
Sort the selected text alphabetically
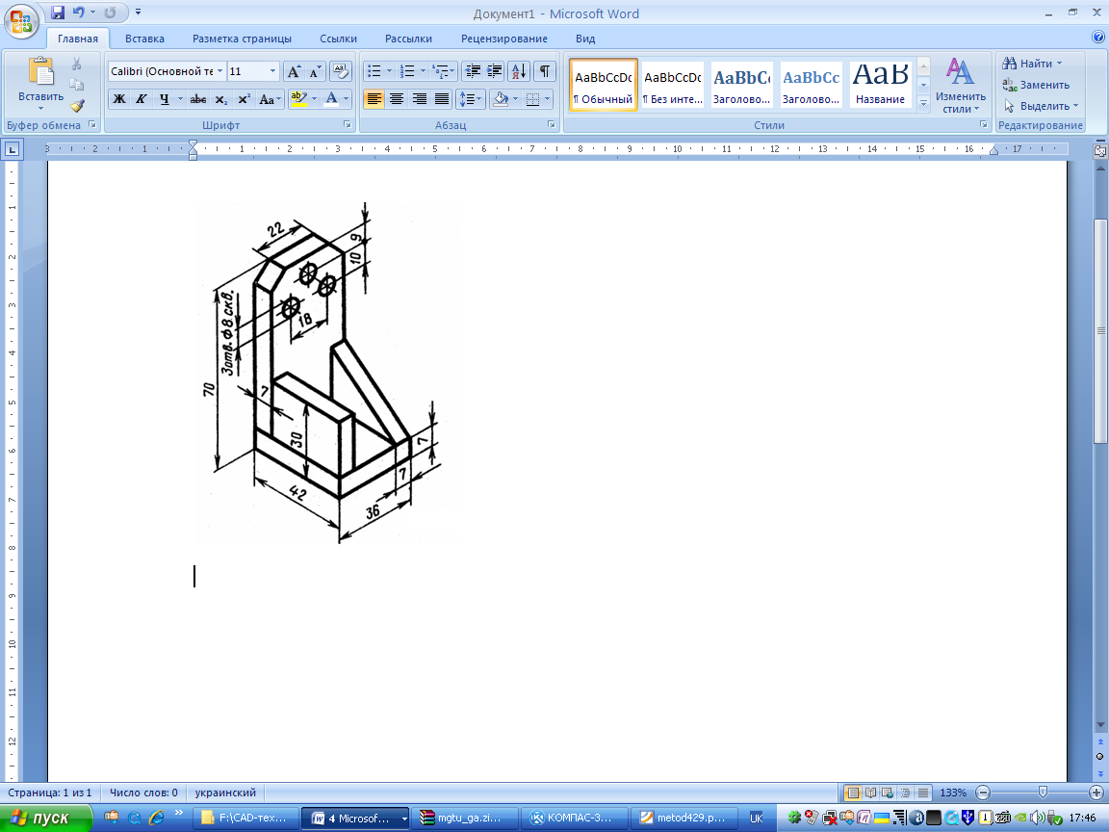[x=519, y=71]
